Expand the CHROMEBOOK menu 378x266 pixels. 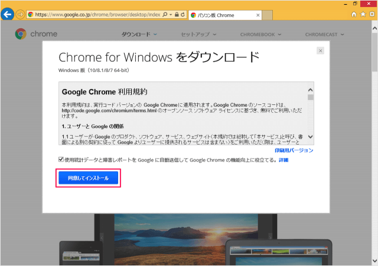[260, 34]
